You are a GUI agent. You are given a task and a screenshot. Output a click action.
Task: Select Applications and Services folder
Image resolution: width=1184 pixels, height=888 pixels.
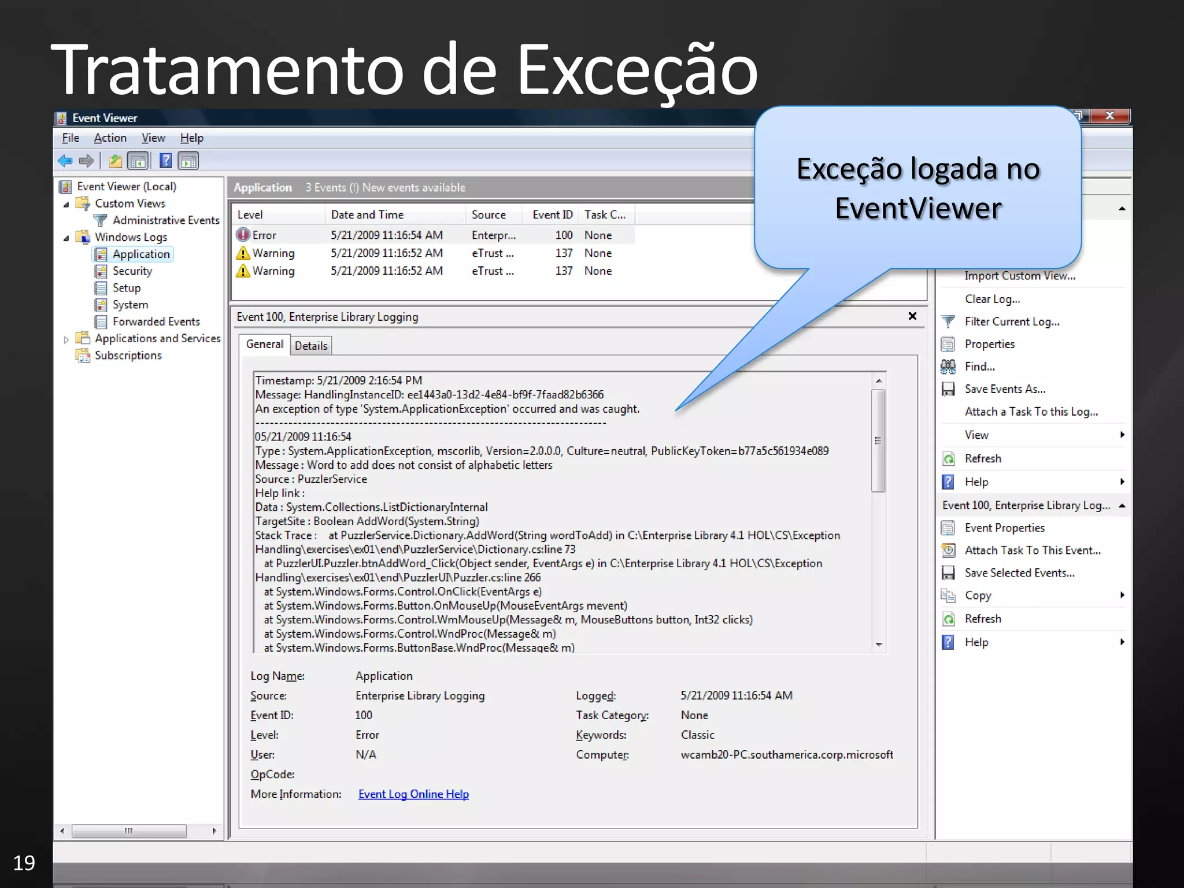click(x=158, y=338)
